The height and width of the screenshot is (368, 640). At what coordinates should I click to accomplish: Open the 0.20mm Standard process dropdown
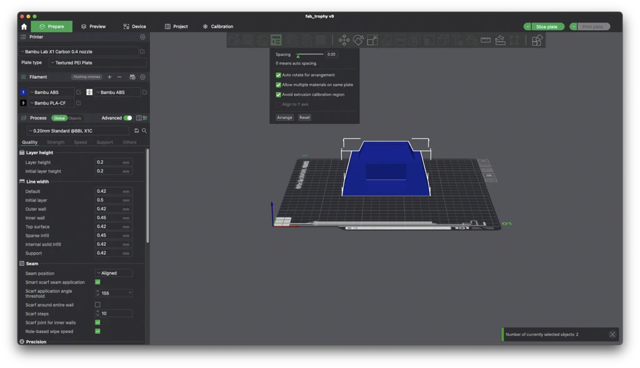78,131
